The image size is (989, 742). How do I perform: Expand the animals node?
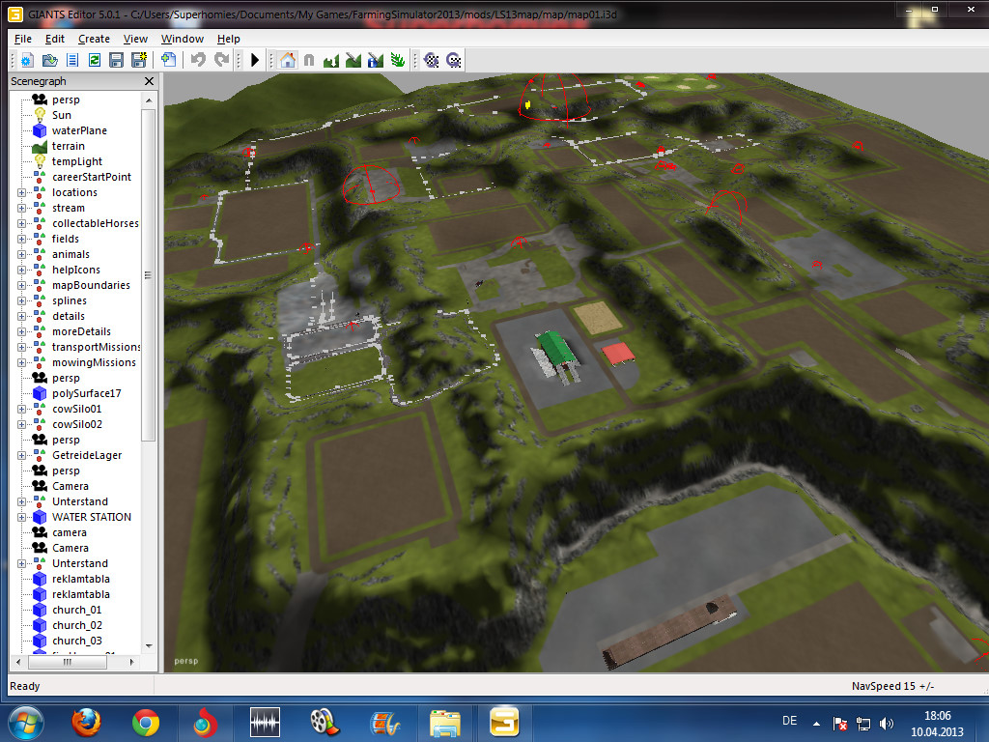point(21,254)
